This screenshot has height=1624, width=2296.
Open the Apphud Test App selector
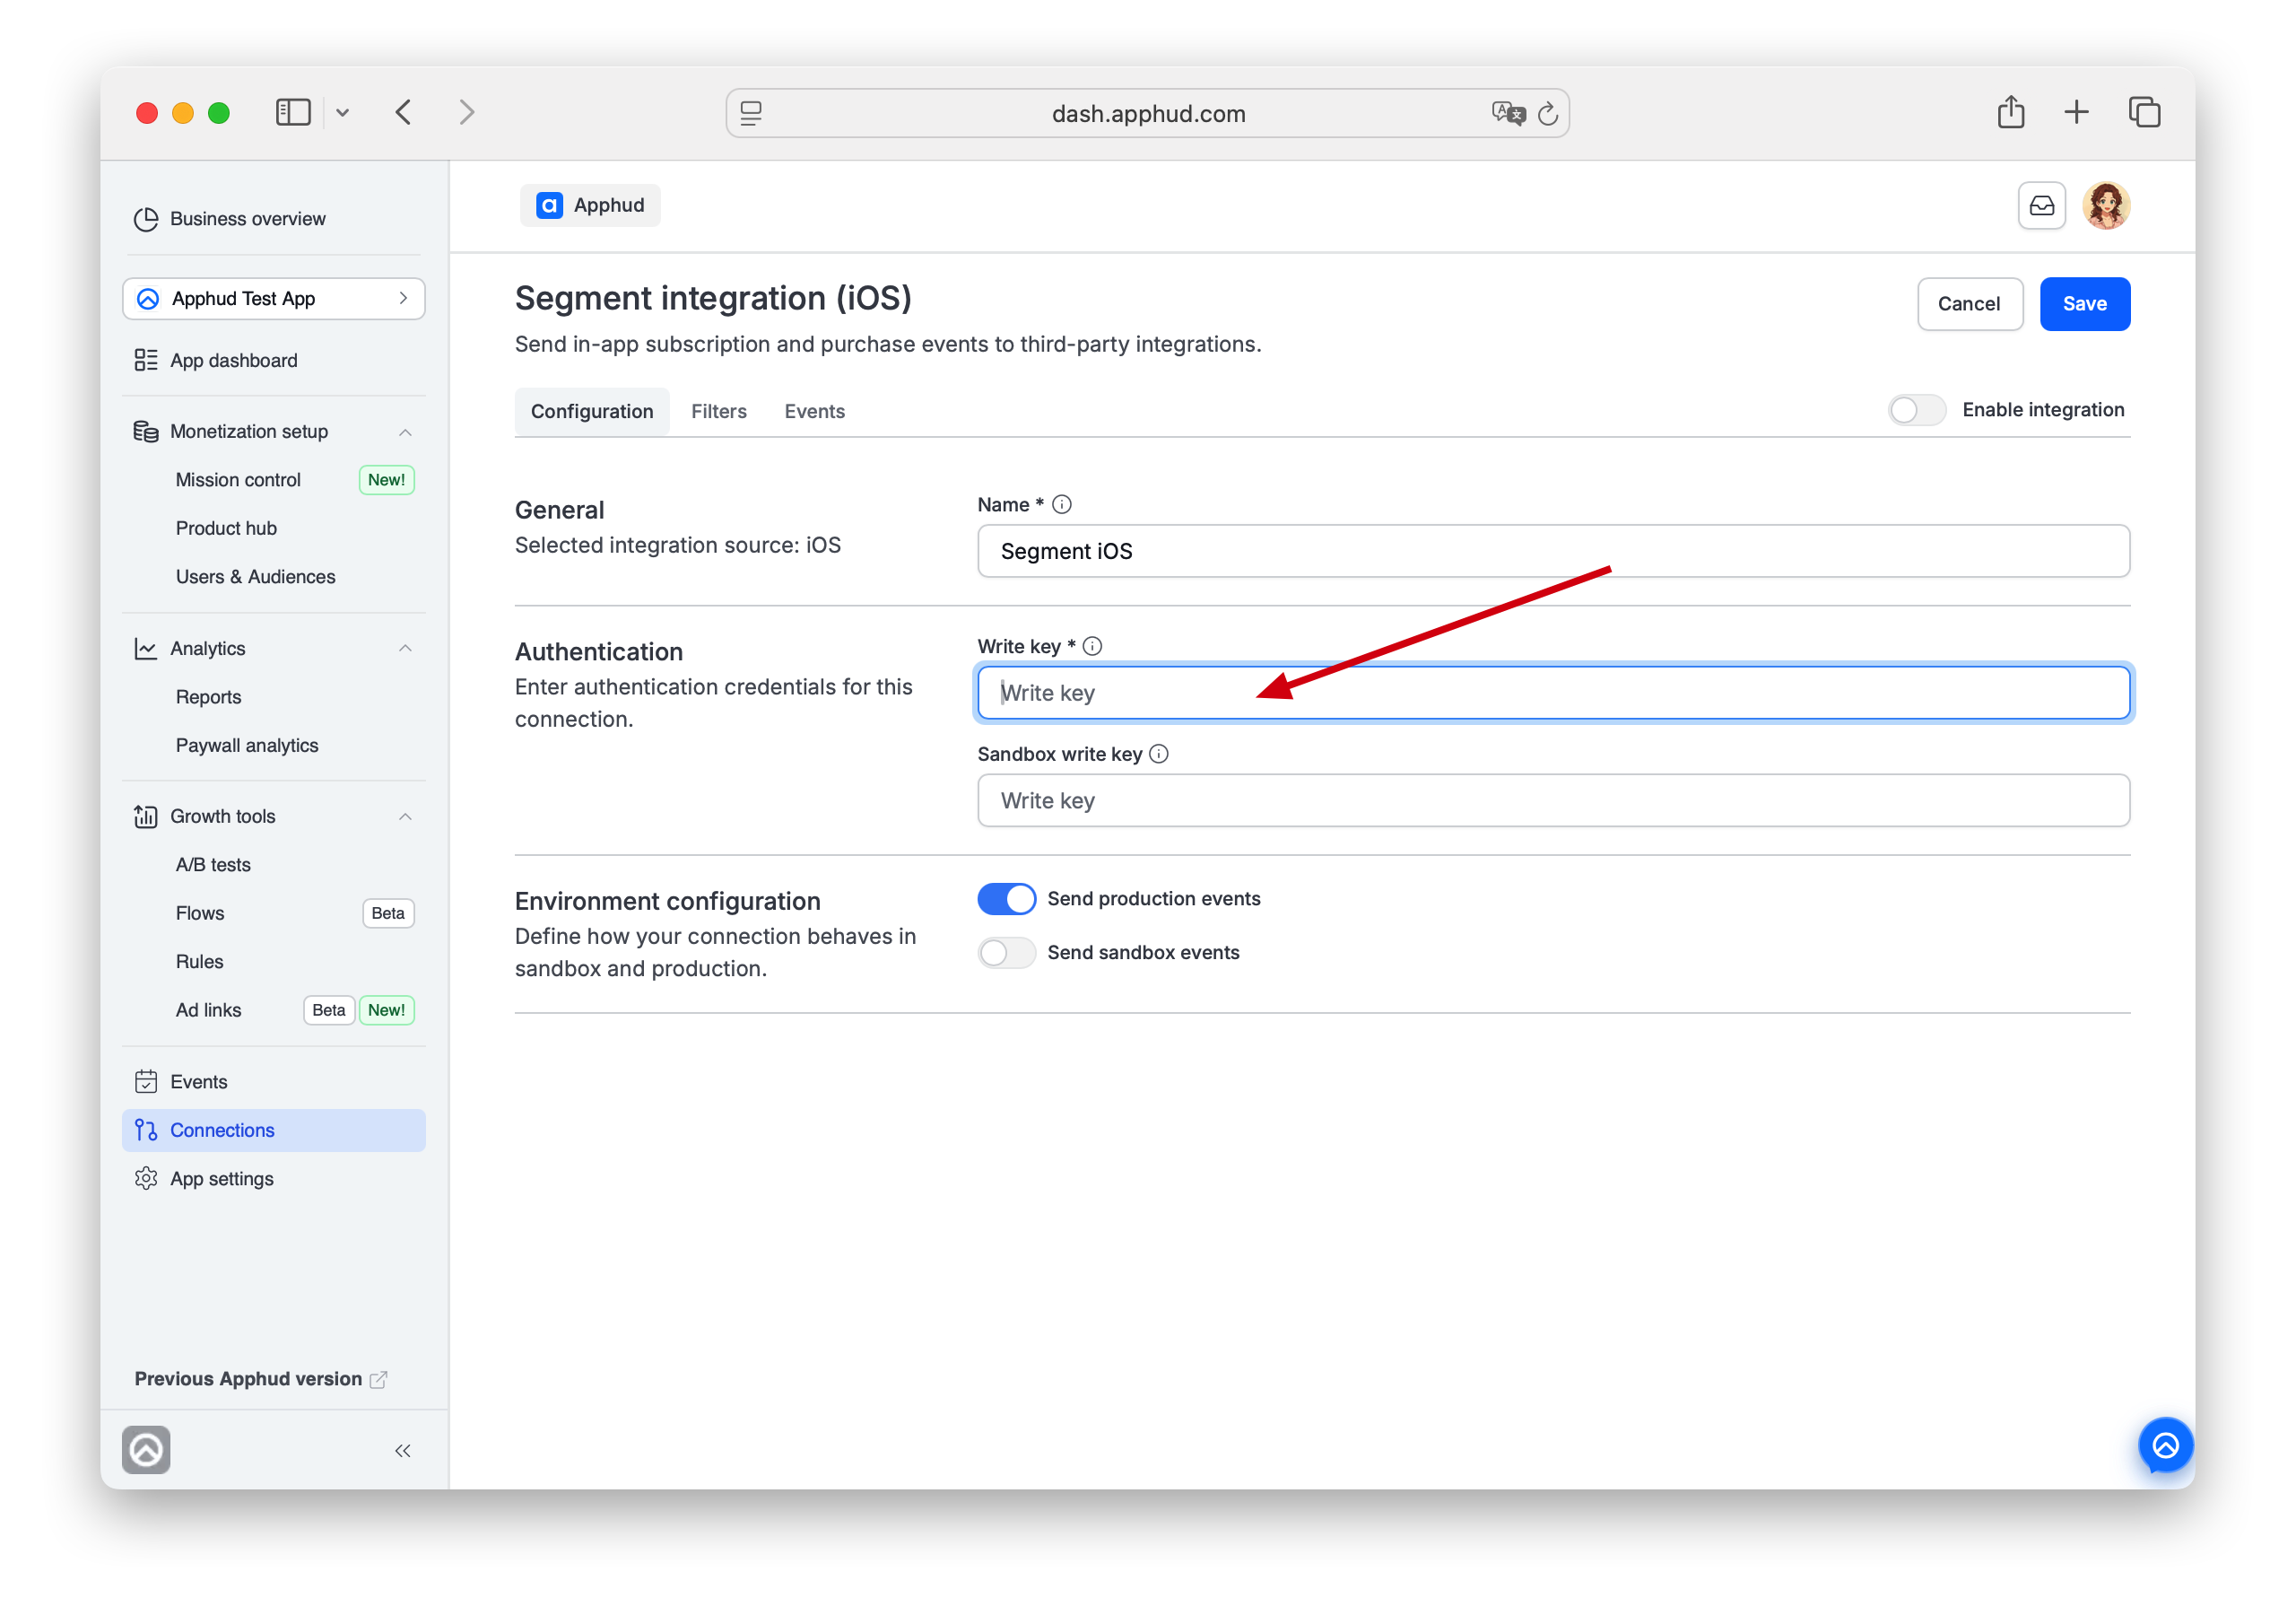274,298
